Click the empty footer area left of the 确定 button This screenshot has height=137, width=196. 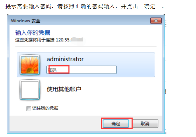point(55,124)
